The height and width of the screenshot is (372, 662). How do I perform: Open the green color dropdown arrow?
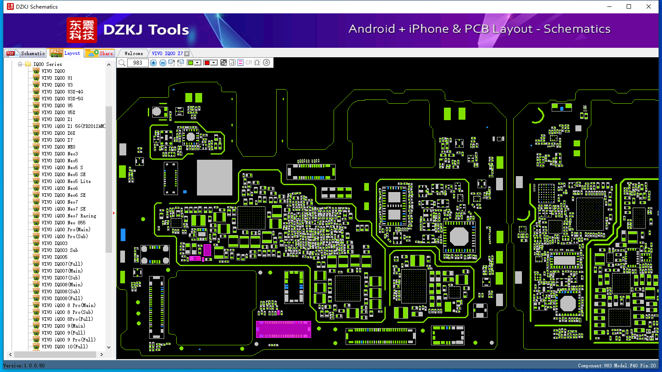click(197, 63)
